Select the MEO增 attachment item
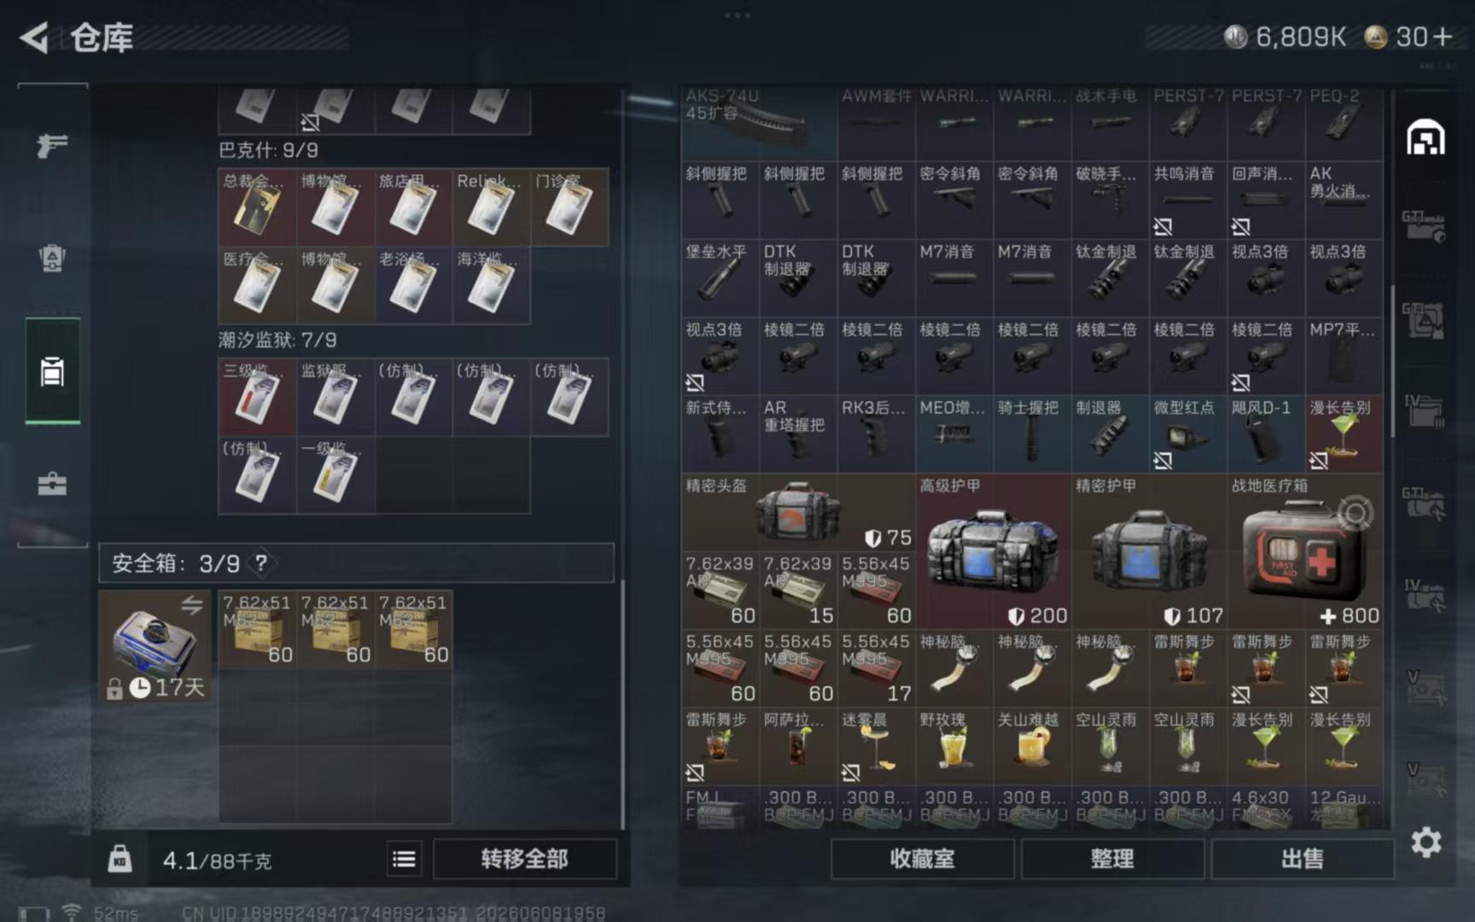 click(x=954, y=434)
